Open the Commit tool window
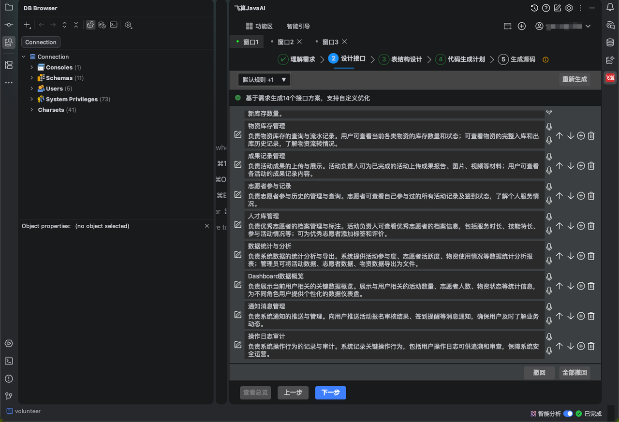This screenshot has height=422, width=619. coord(9,25)
